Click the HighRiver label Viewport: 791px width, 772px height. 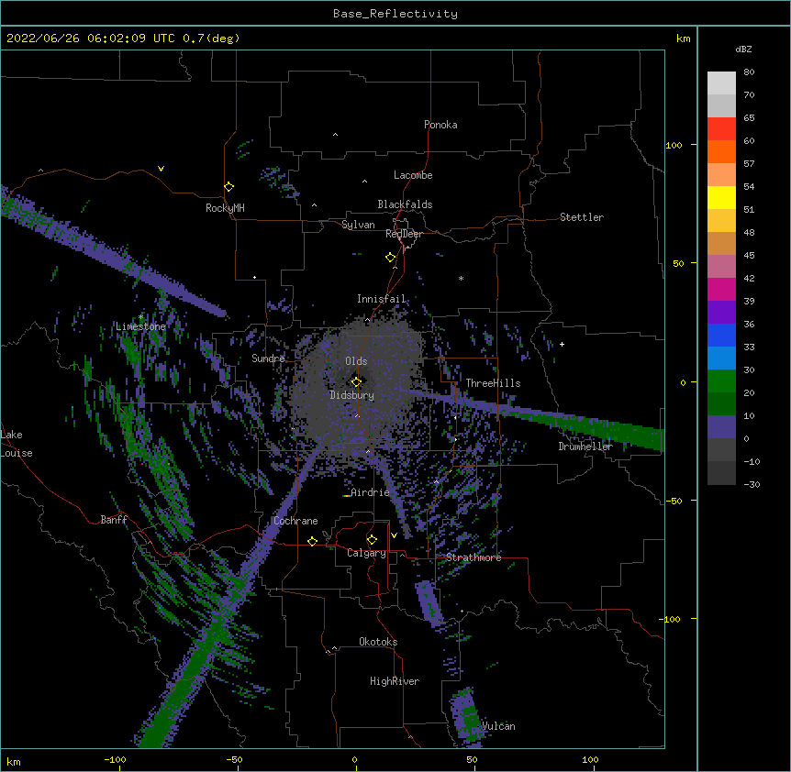point(395,681)
